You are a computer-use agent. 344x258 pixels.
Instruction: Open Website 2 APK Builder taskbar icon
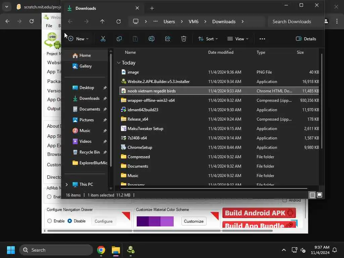(131, 250)
